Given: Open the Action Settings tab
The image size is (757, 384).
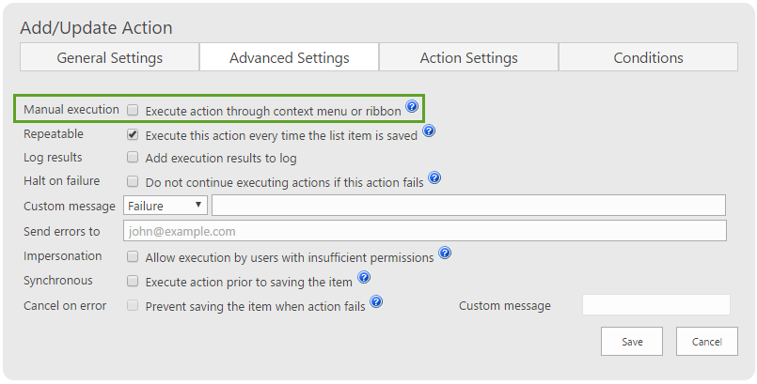Looking at the screenshot, I should click(469, 57).
